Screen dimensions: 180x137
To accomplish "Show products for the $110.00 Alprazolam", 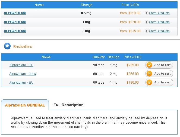I will tap(159, 13).
